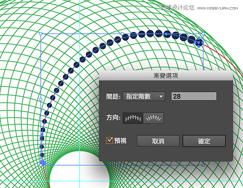Click the 漸變選項 dialog title bar
This screenshot has width=243, height=188.
point(166,75)
